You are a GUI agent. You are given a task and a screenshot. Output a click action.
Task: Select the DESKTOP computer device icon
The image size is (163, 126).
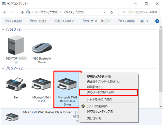coord(16,45)
